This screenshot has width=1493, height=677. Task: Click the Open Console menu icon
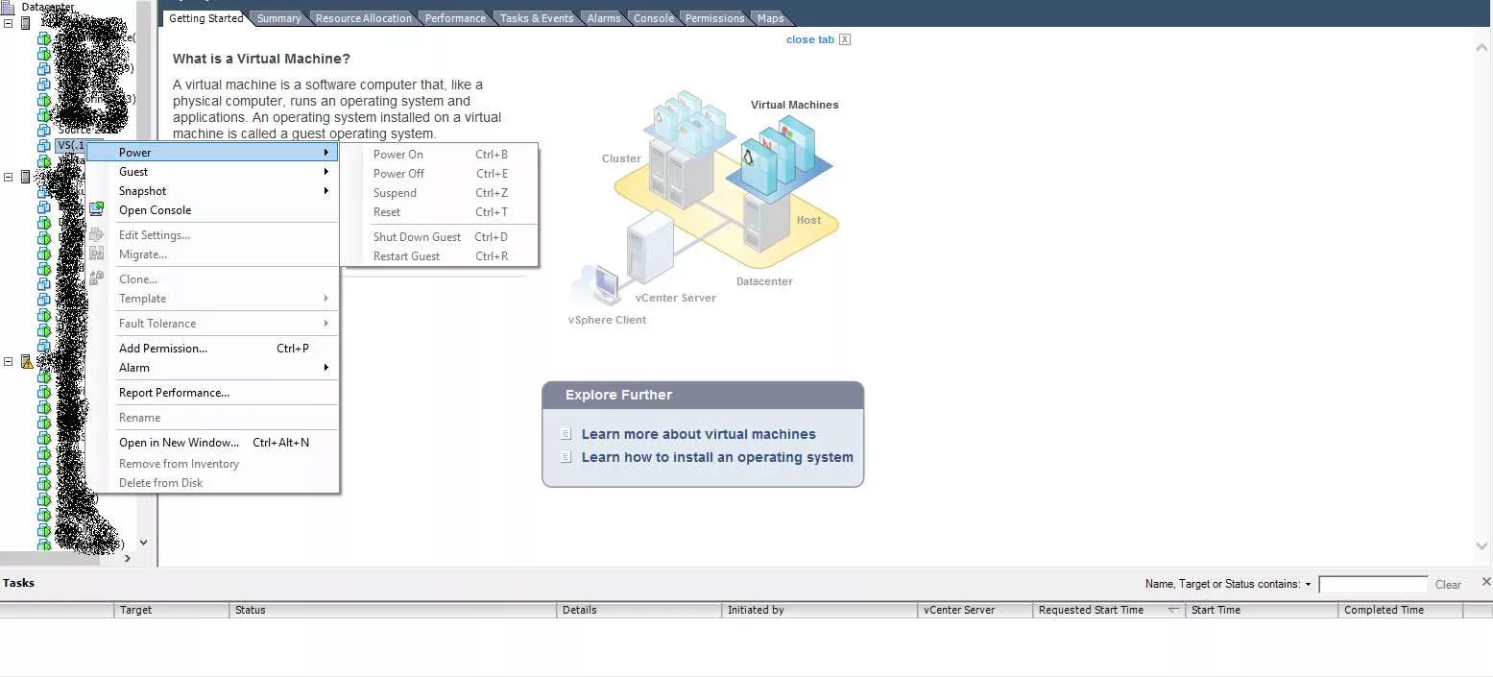(x=97, y=210)
